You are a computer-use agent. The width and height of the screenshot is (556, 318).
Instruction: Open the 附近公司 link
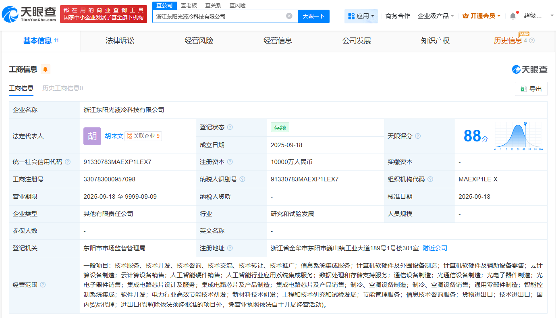(434, 248)
